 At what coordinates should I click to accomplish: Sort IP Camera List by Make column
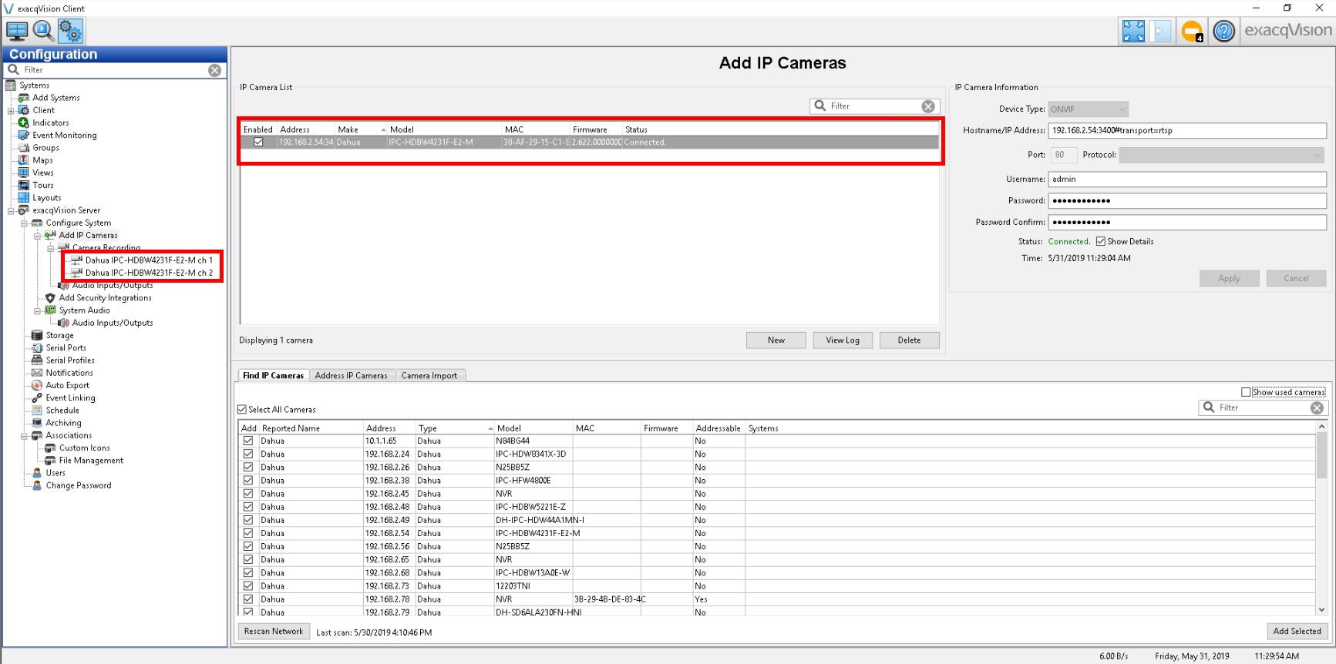(361, 129)
